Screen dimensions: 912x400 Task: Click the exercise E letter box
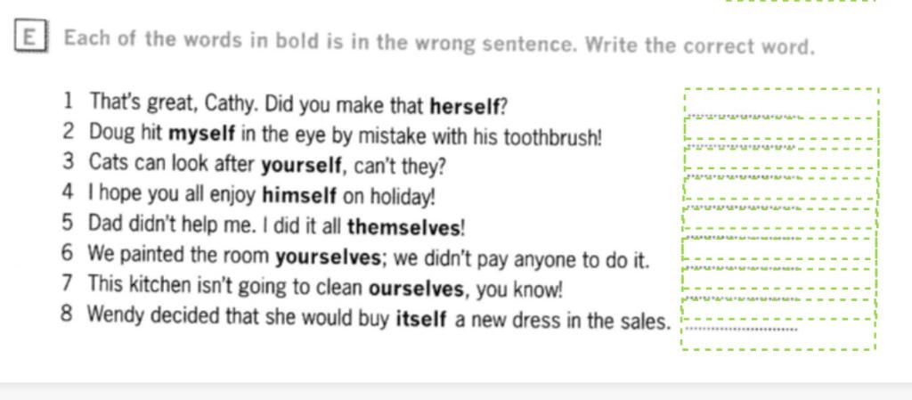pos(30,38)
